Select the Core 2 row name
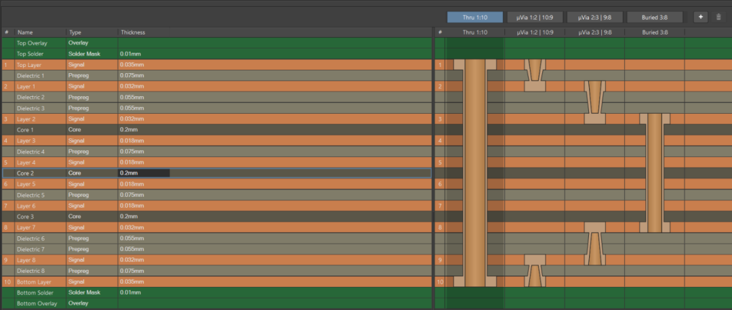 pos(25,173)
